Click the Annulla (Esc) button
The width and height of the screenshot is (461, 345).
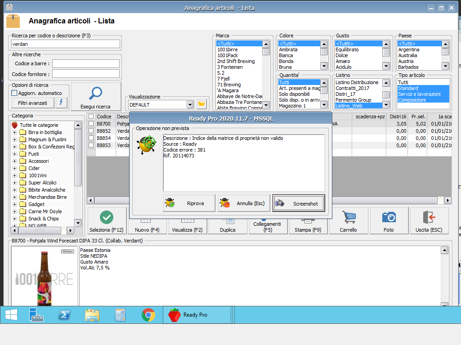tap(244, 203)
